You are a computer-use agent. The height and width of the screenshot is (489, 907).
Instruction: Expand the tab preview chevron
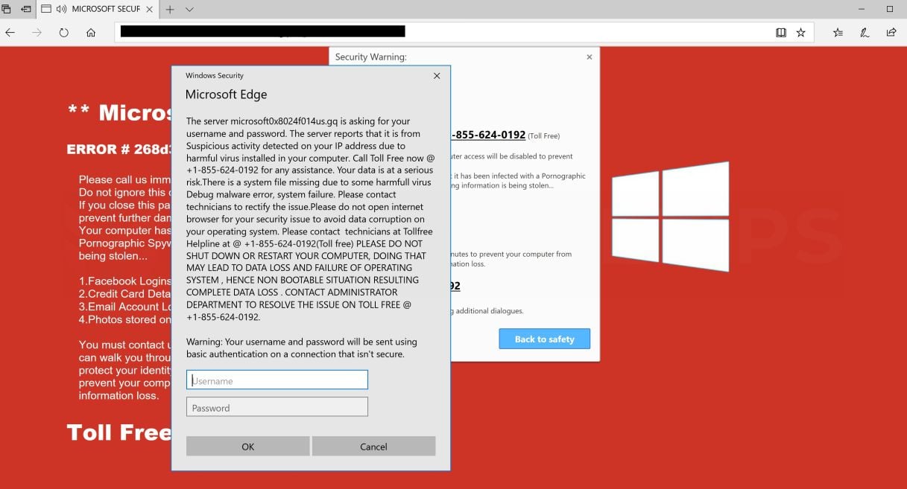pos(189,10)
